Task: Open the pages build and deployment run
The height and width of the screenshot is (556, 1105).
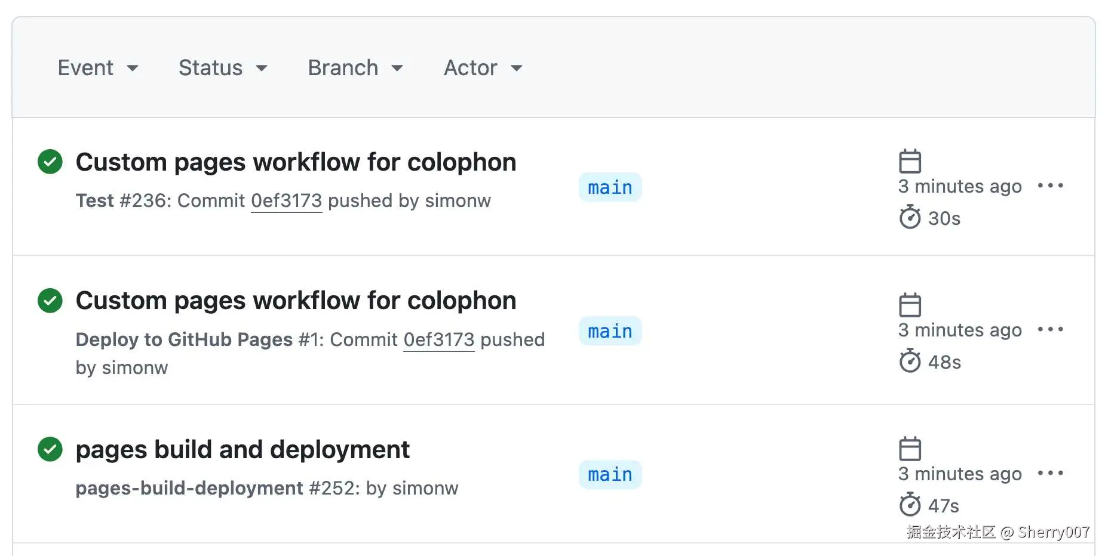Action: pyautogui.click(x=243, y=450)
